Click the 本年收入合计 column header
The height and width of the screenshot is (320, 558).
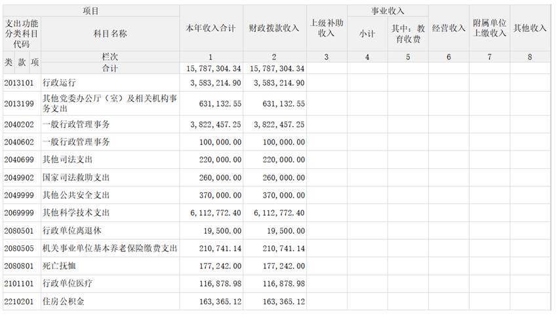coord(211,29)
